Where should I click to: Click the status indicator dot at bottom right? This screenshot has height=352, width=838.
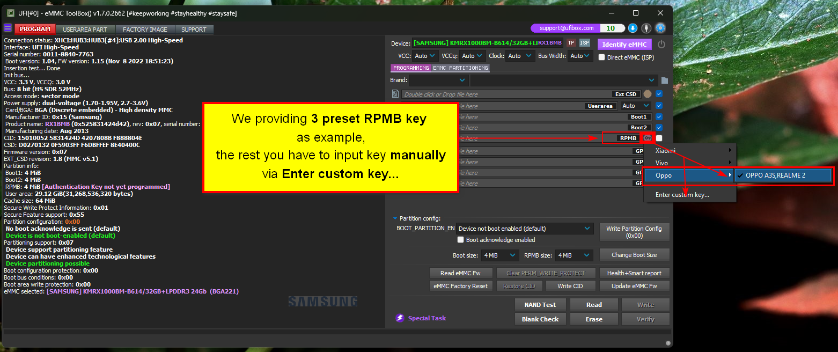[x=668, y=342]
